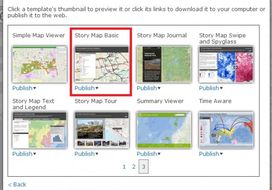Expand Publish menu under Story Map Journal
The width and height of the screenshot is (272, 190).
tap(148, 88)
